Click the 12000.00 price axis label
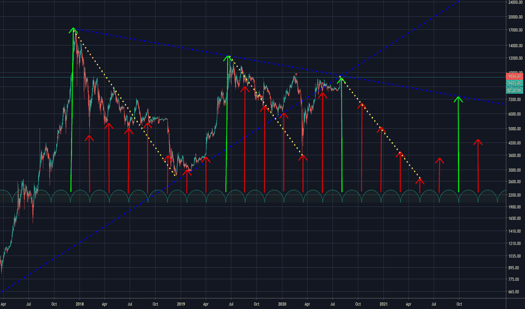Image resolution: width=525 pixels, height=309 pixels. click(515, 58)
